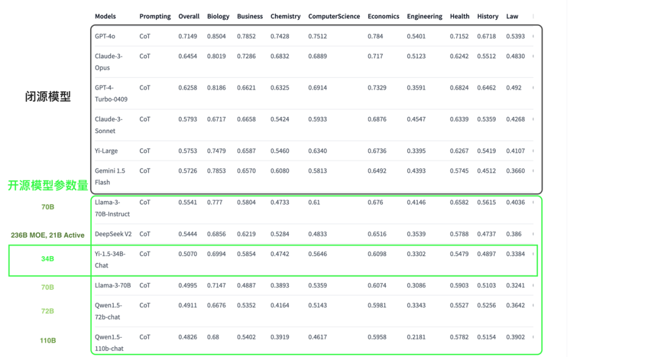Click Gemini 1.5 Flash overall score 0.5726

point(187,170)
